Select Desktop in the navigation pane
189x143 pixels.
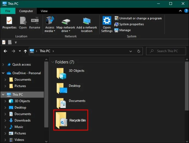pyautogui.click(x=20, y=108)
